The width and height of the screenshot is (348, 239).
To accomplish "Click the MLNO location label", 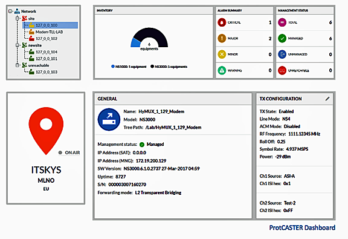I will coord(46,180).
